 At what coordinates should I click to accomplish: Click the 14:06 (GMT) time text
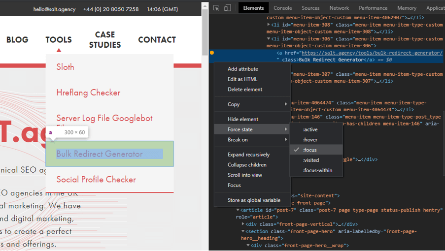[x=162, y=9]
